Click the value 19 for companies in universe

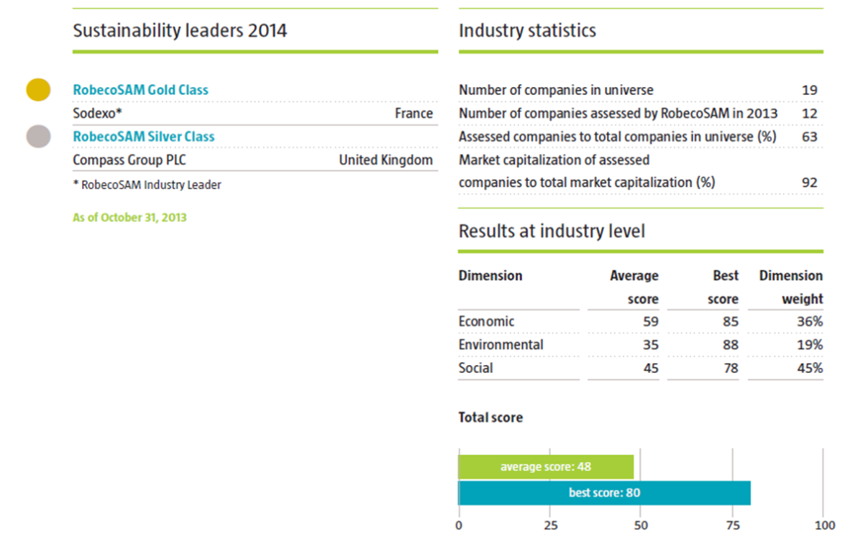point(810,90)
